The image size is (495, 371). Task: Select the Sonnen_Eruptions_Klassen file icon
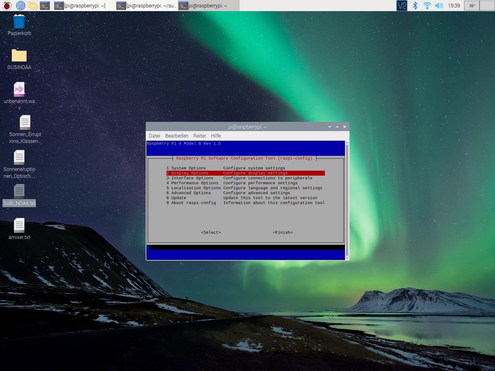[x=25, y=129]
